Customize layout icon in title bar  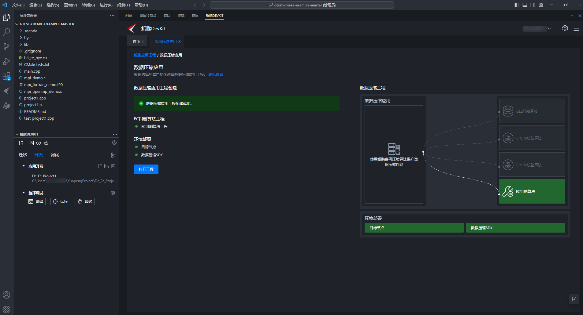click(x=541, y=5)
